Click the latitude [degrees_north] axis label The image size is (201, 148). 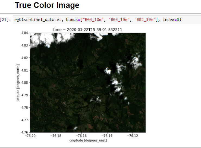tap(18, 83)
